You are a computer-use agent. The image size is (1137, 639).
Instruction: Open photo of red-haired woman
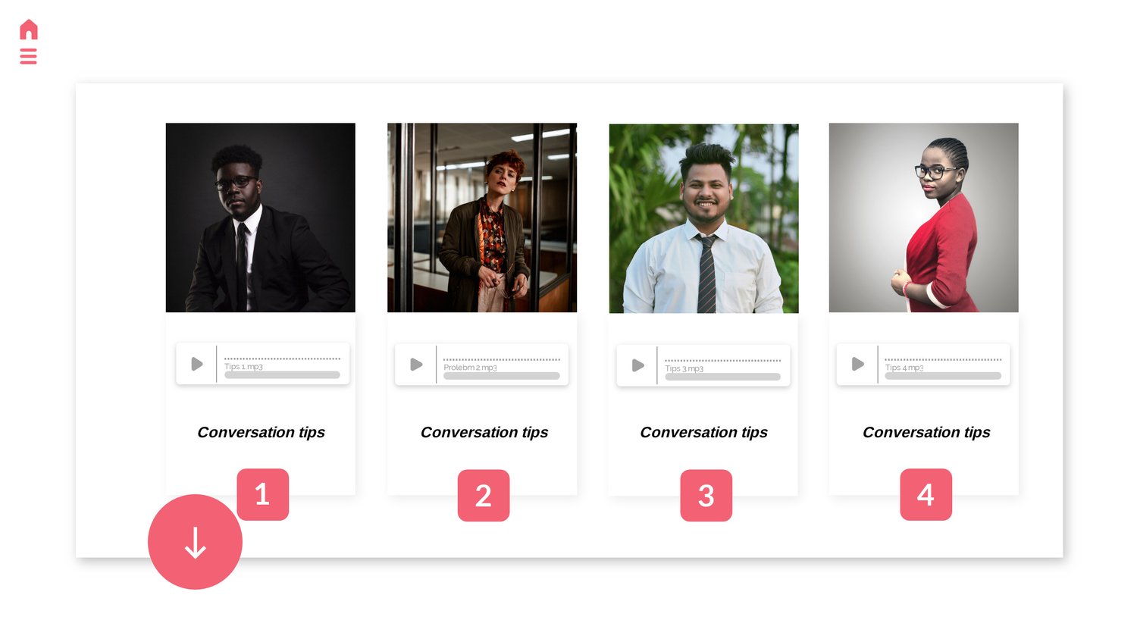[482, 218]
